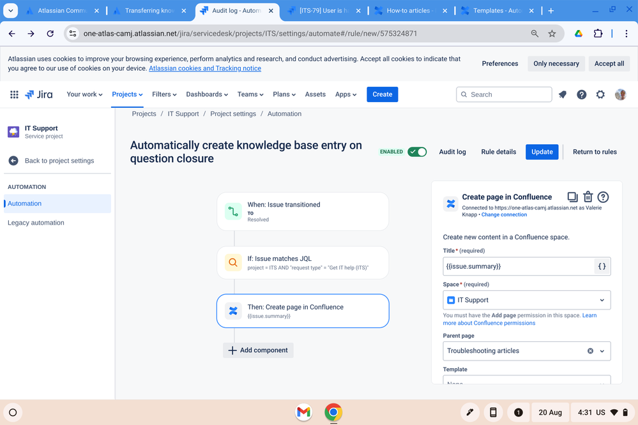Open help for Create page in Confluence
Screen dimensions: 638x425
[x=603, y=197]
